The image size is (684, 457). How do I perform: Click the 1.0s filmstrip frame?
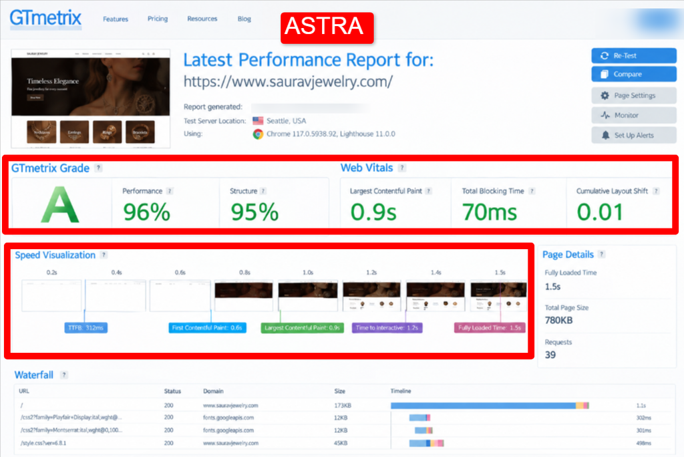click(308, 295)
